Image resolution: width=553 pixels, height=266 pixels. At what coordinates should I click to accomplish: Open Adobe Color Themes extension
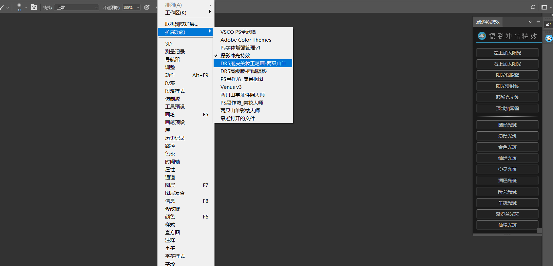click(x=246, y=40)
